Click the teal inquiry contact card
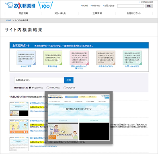158x154 pixels. [x=132, y=58]
